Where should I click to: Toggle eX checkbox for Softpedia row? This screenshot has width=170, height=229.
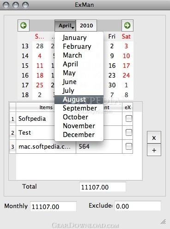pos(129,118)
